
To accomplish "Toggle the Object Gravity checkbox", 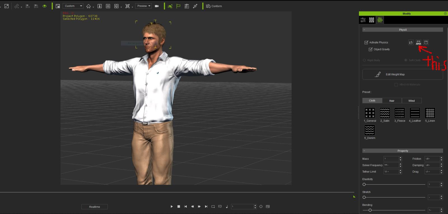I will pyautogui.click(x=371, y=49).
